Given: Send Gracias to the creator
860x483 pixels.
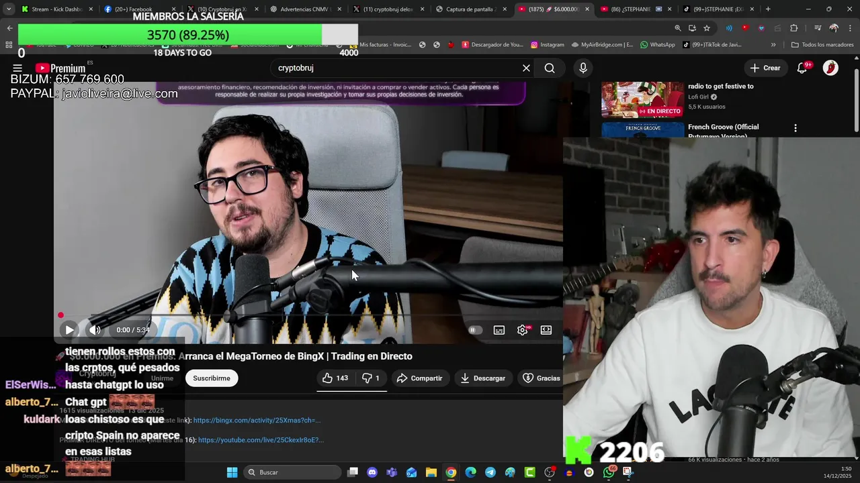Looking at the screenshot, I should click(541, 378).
